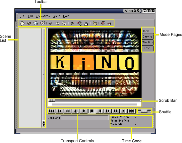
Task: Open the Edit menu
Action: coord(30,16)
